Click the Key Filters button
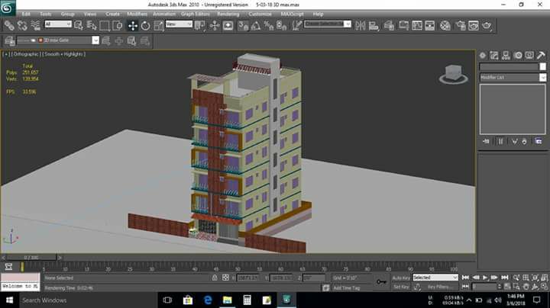 tap(439, 287)
